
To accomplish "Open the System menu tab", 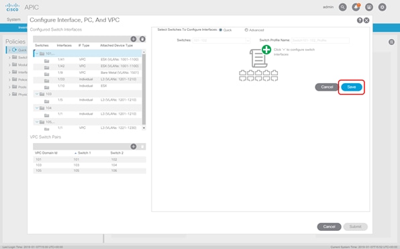I will (13, 19).
